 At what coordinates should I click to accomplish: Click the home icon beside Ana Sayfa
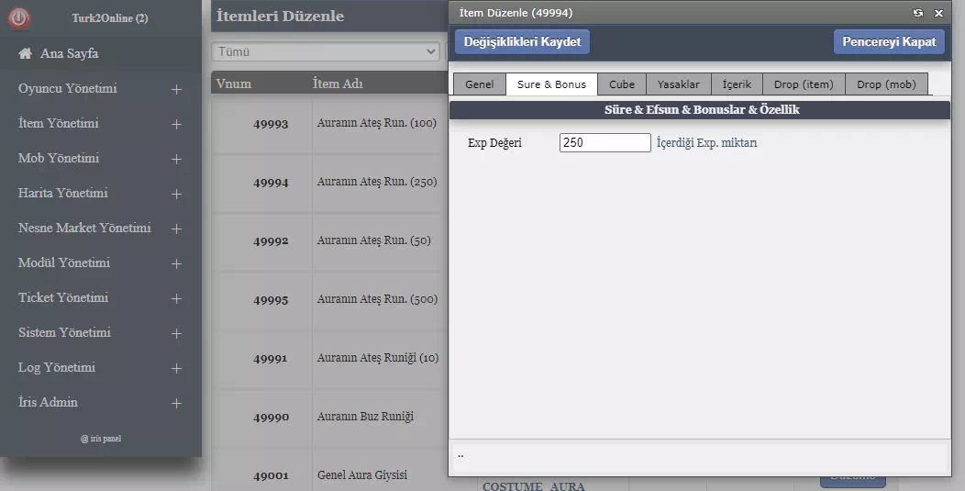coord(26,54)
